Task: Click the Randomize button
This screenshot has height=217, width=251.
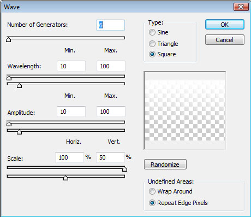Action: point(165,165)
